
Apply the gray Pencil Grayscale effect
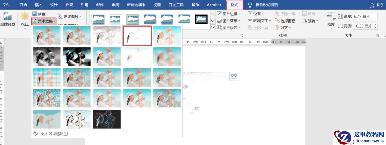click(x=107, y=35)
